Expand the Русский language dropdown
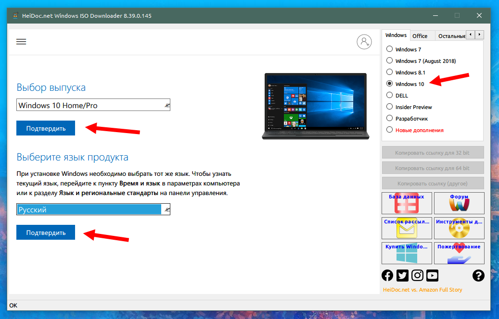 pyautogui.click(x=93, y=209)
